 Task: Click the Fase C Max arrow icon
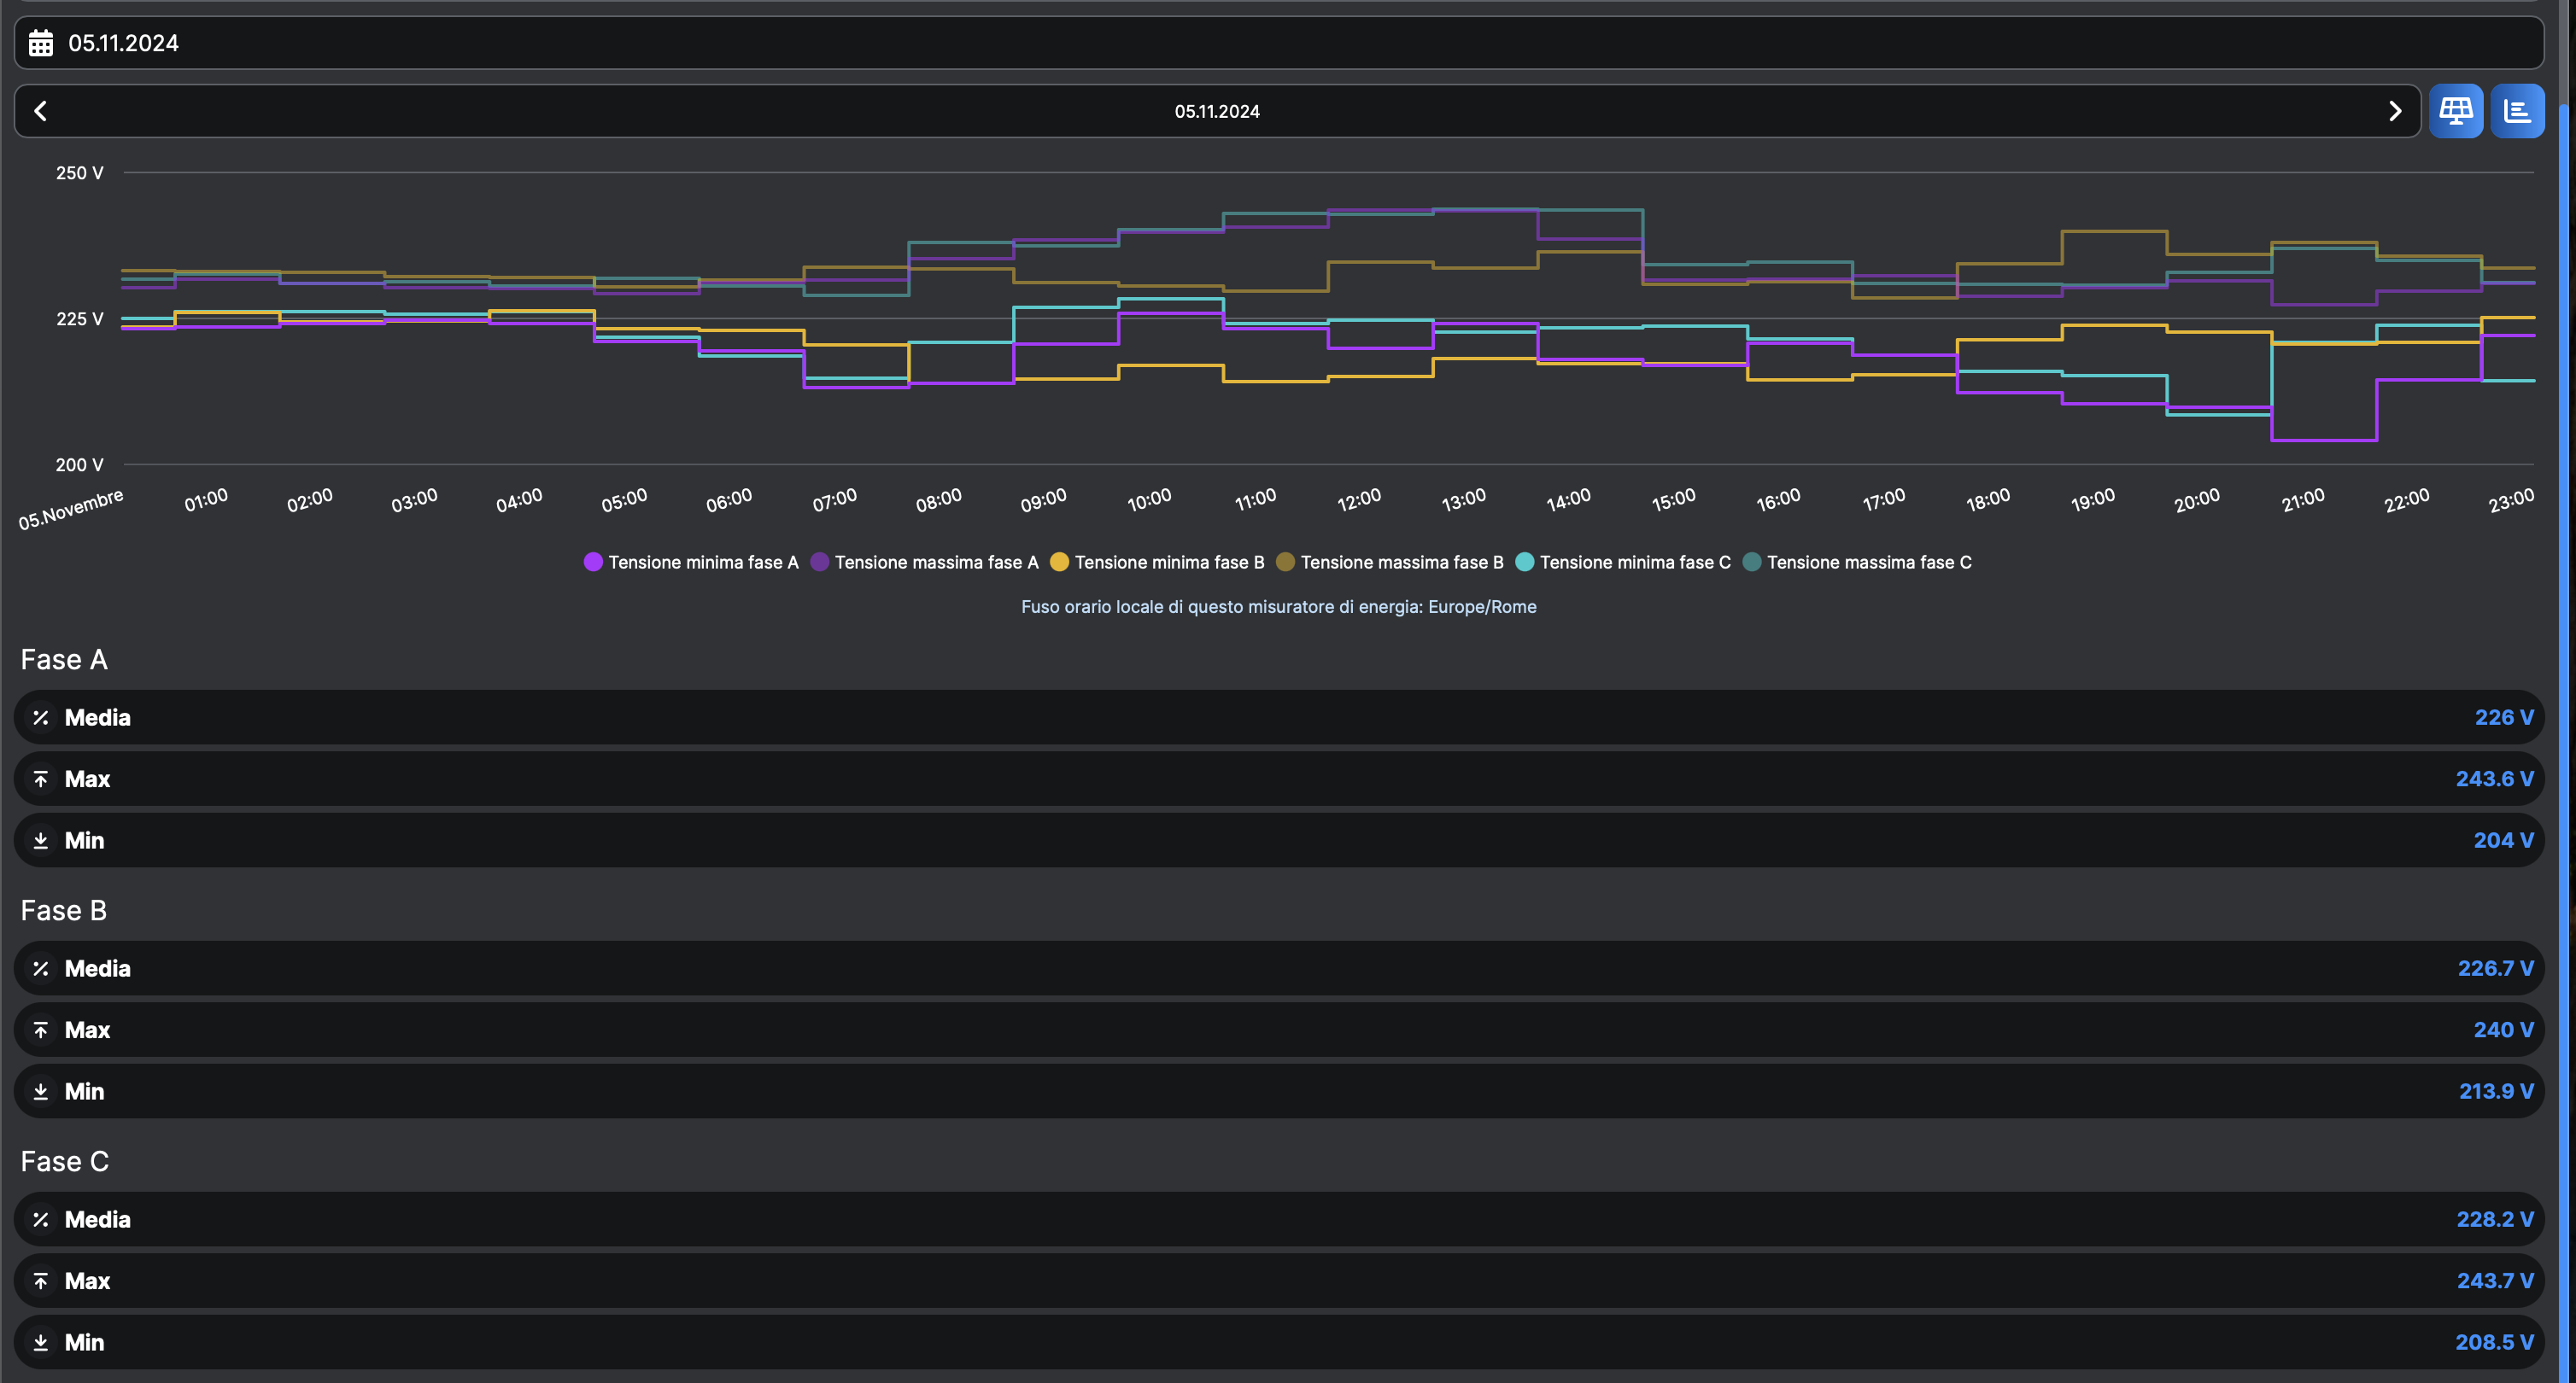click(x=41, y=1281)
